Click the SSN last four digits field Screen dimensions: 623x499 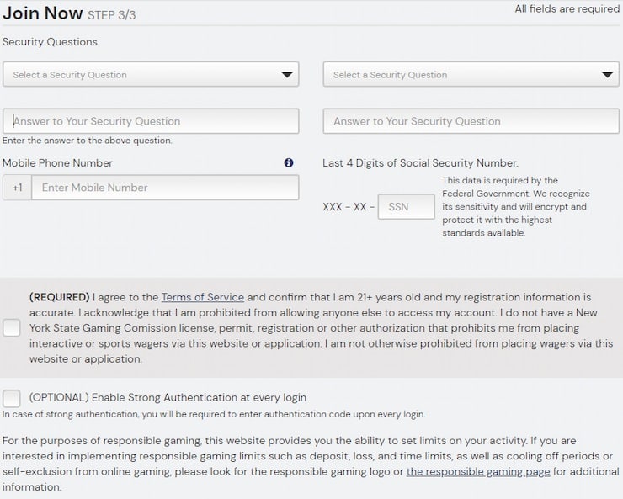[x=406, y=206]
